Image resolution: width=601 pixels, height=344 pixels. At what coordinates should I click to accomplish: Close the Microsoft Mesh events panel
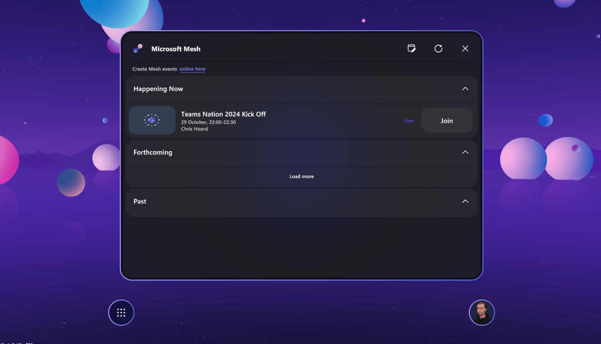465,49
